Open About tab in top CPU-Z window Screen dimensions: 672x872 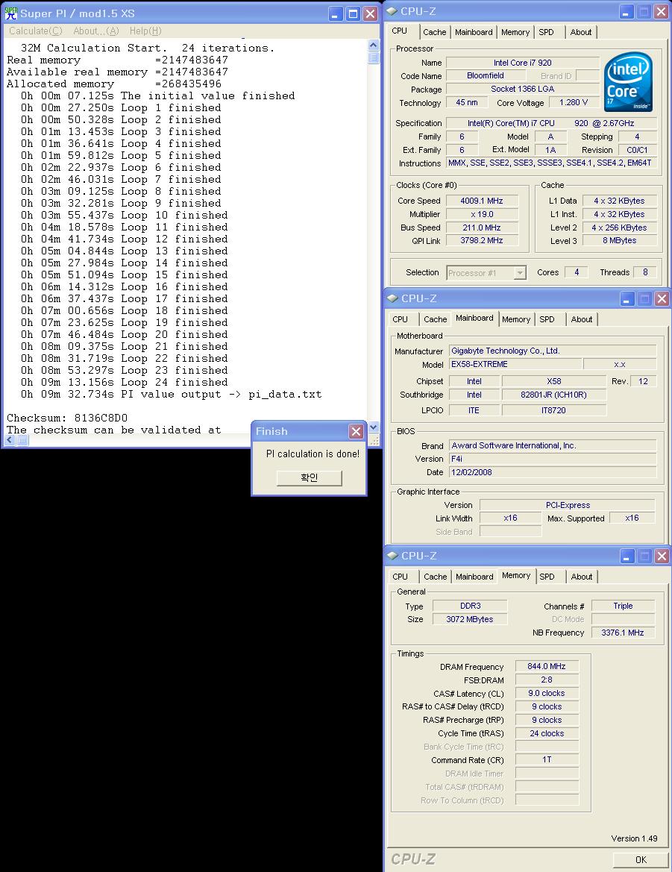click(581, 32)
